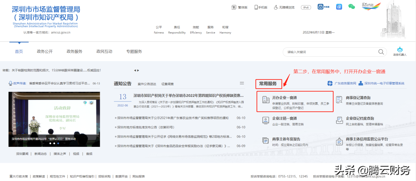Click the search magnifier icon

point(381,52)
